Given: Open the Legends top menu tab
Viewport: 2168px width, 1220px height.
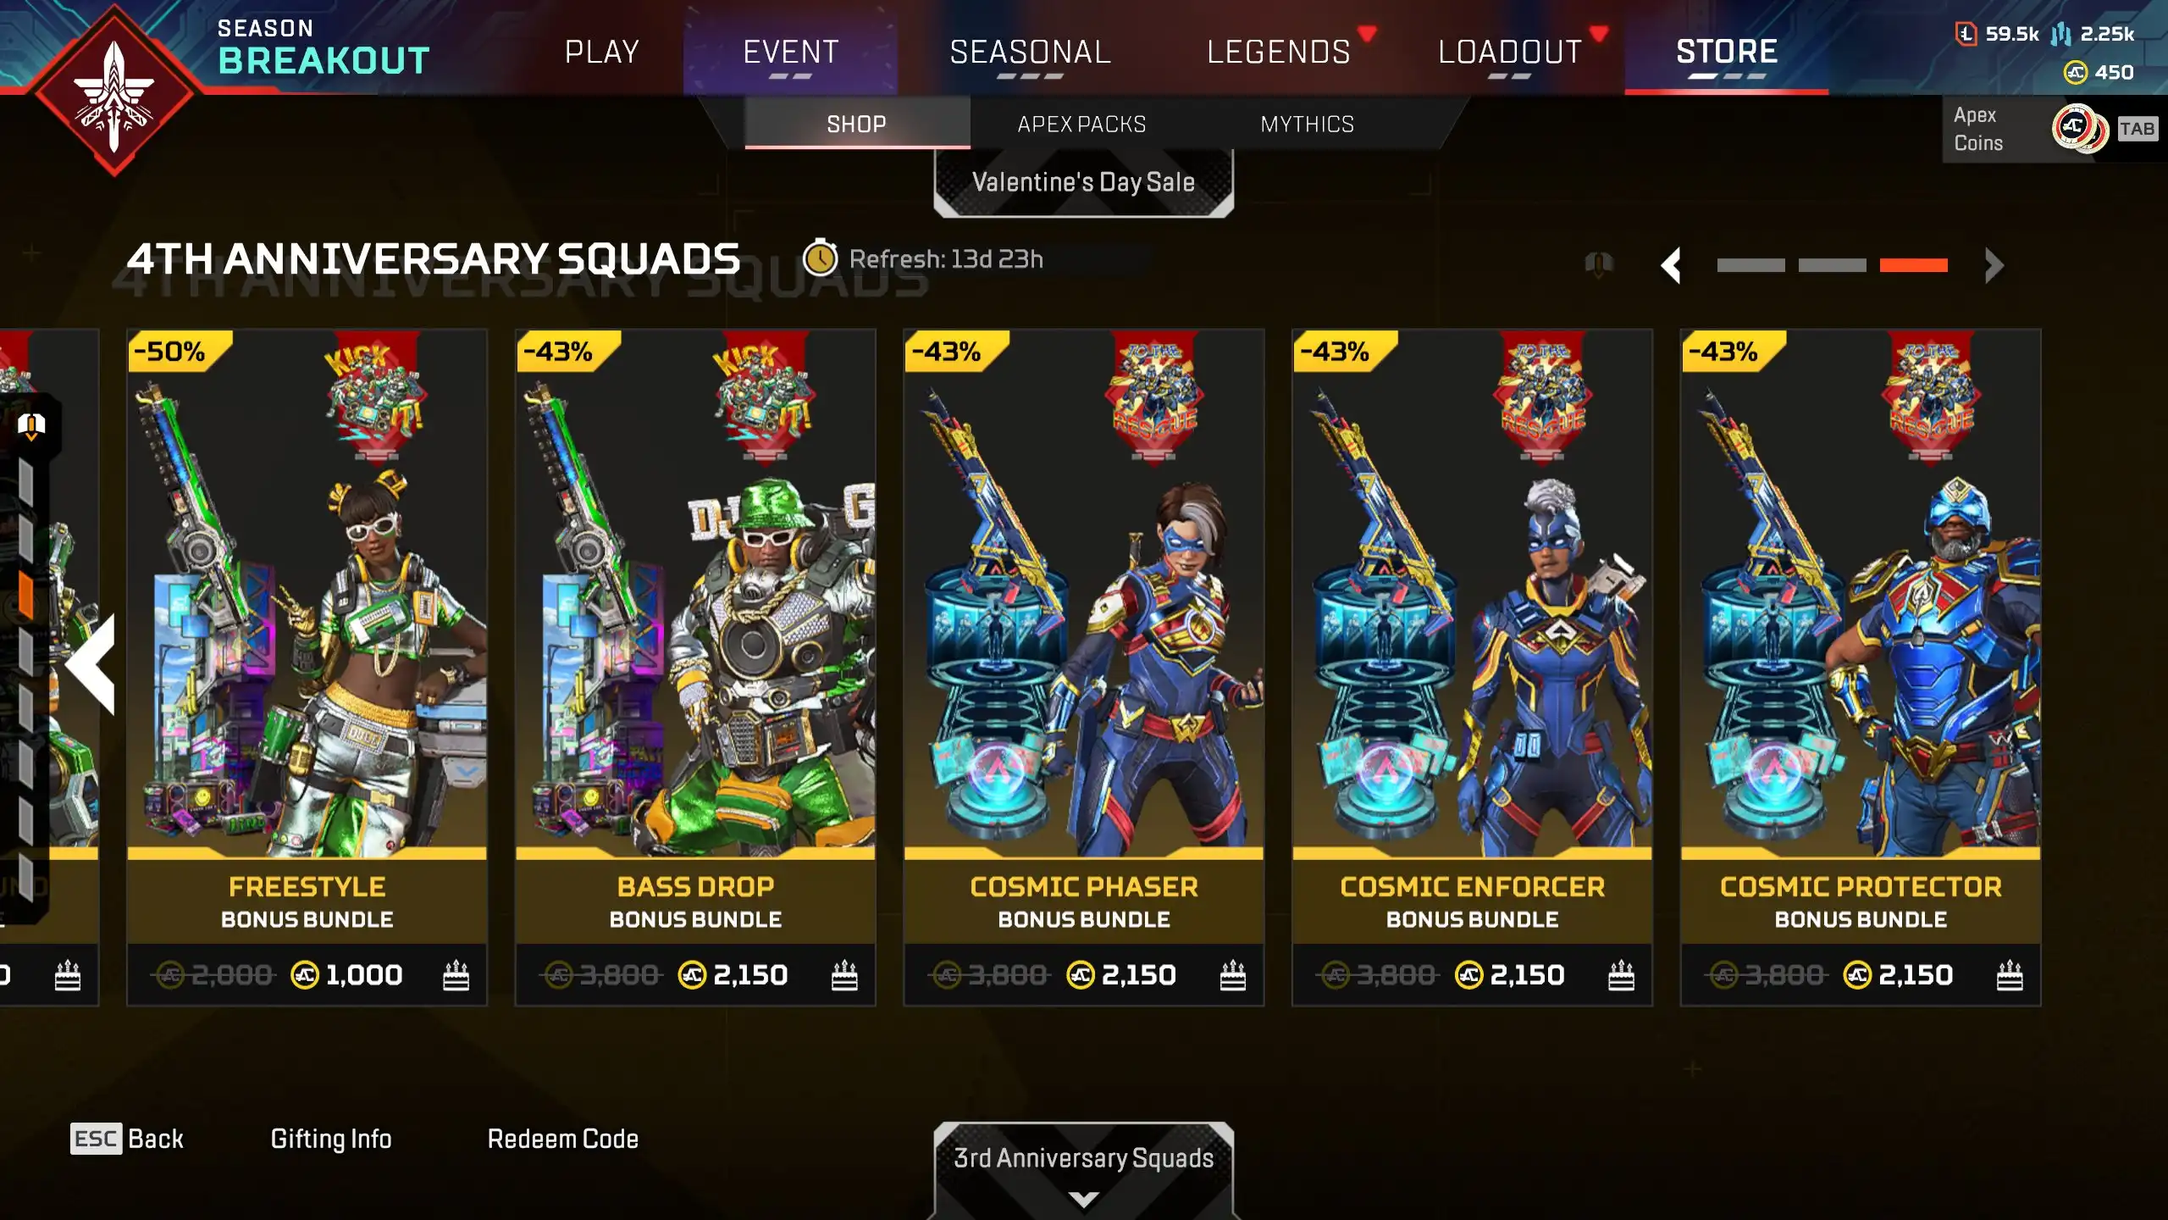Looking at the screenshot, I should 1279,52.
